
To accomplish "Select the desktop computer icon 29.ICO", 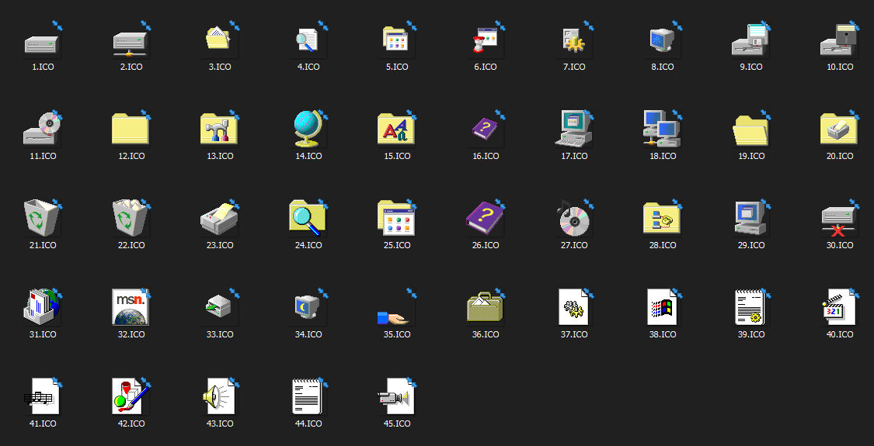I will click(x=750, y=218).
